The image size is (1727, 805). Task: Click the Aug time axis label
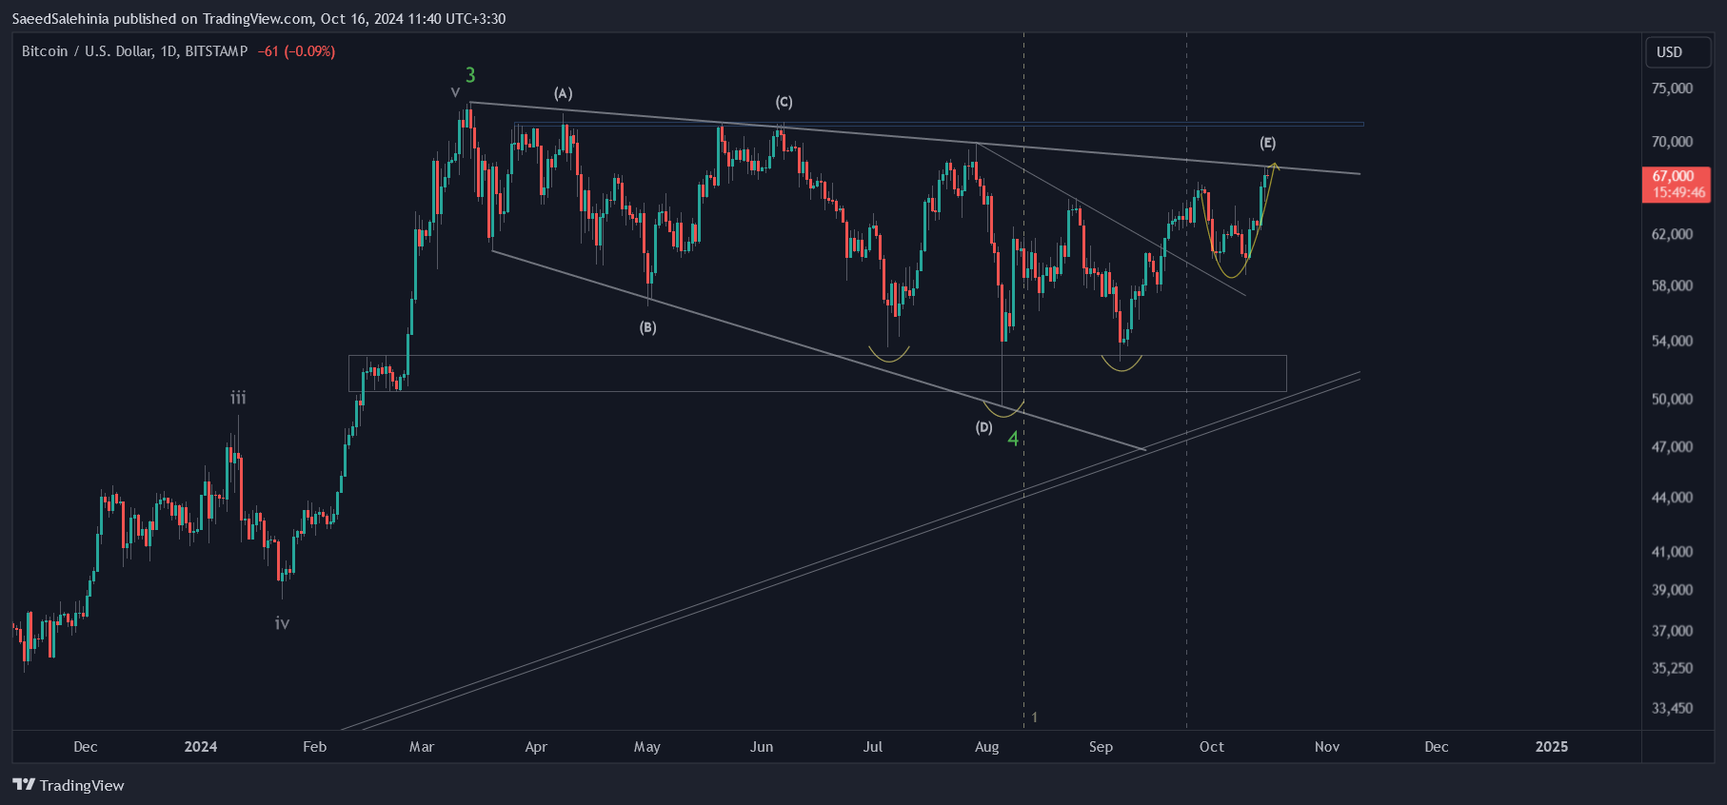point(987,747)
